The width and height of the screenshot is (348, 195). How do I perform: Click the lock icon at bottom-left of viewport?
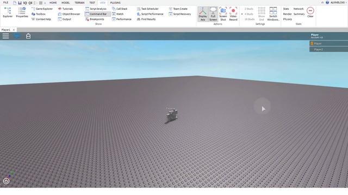(x=6, y=181)
